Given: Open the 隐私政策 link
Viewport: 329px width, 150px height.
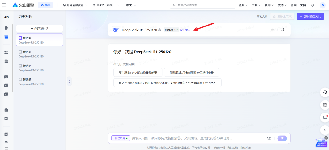Looking at the screenshot, I should [x=246, y=148].
